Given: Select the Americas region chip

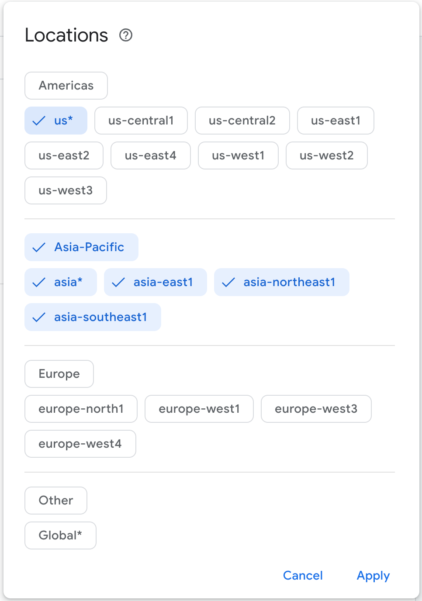Looking at the screenshot, I should (66, 86).
